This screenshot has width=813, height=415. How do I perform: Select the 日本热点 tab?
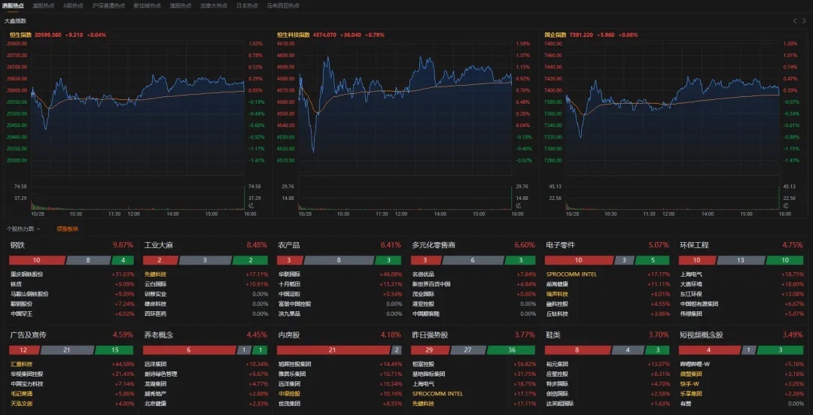[247, 5]
